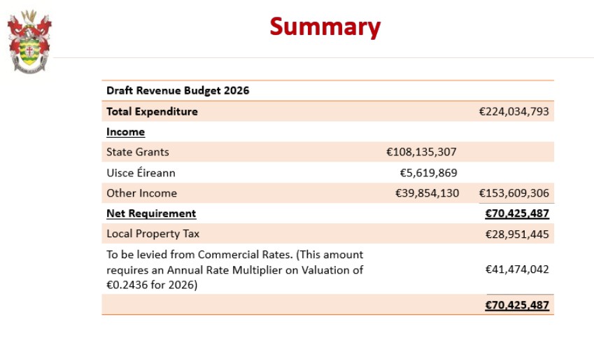The height and width of the screenshot is (338, 594).
Task: Click the red Summary slide title
Action: [x=325, y=27]
